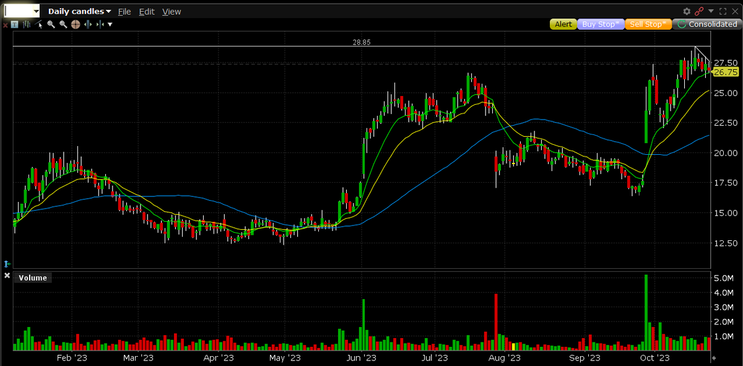Open the Daily candles period dropdown
Viewport: 743px width, 366px height.
(80, 11)
